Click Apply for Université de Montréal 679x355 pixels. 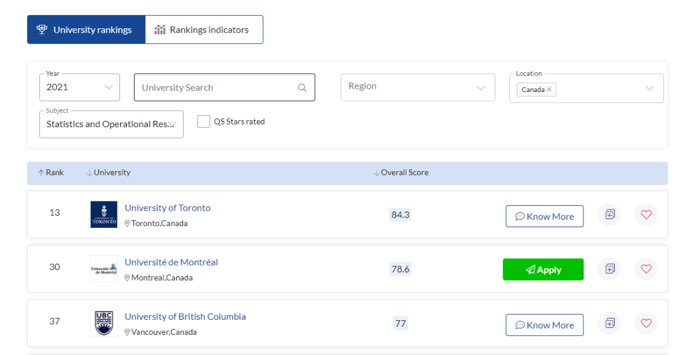(543, 269)
